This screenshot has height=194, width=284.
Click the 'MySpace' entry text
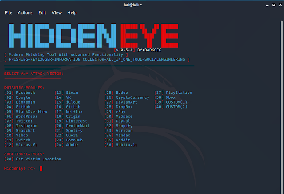[124, 116]
